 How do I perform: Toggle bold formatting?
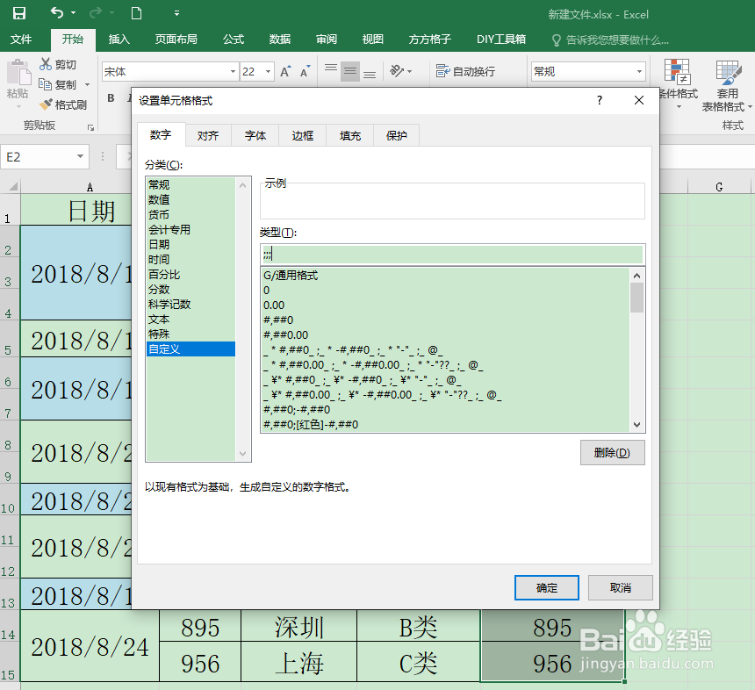click(109, 99)
